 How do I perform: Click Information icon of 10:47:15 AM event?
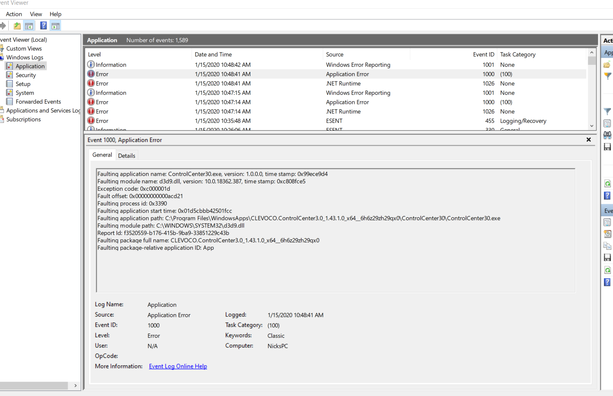[91, 93]
